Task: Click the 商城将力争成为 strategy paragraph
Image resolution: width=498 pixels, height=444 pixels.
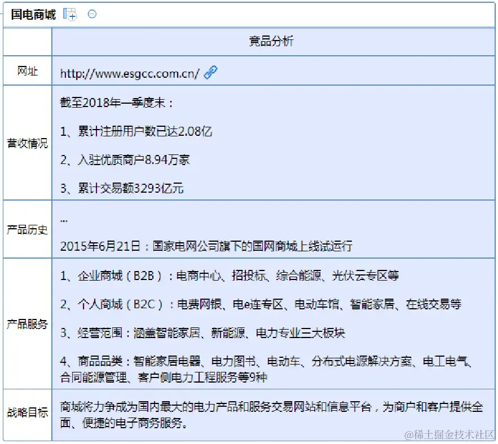Action: pyautogui.click(x=271, y=415)
